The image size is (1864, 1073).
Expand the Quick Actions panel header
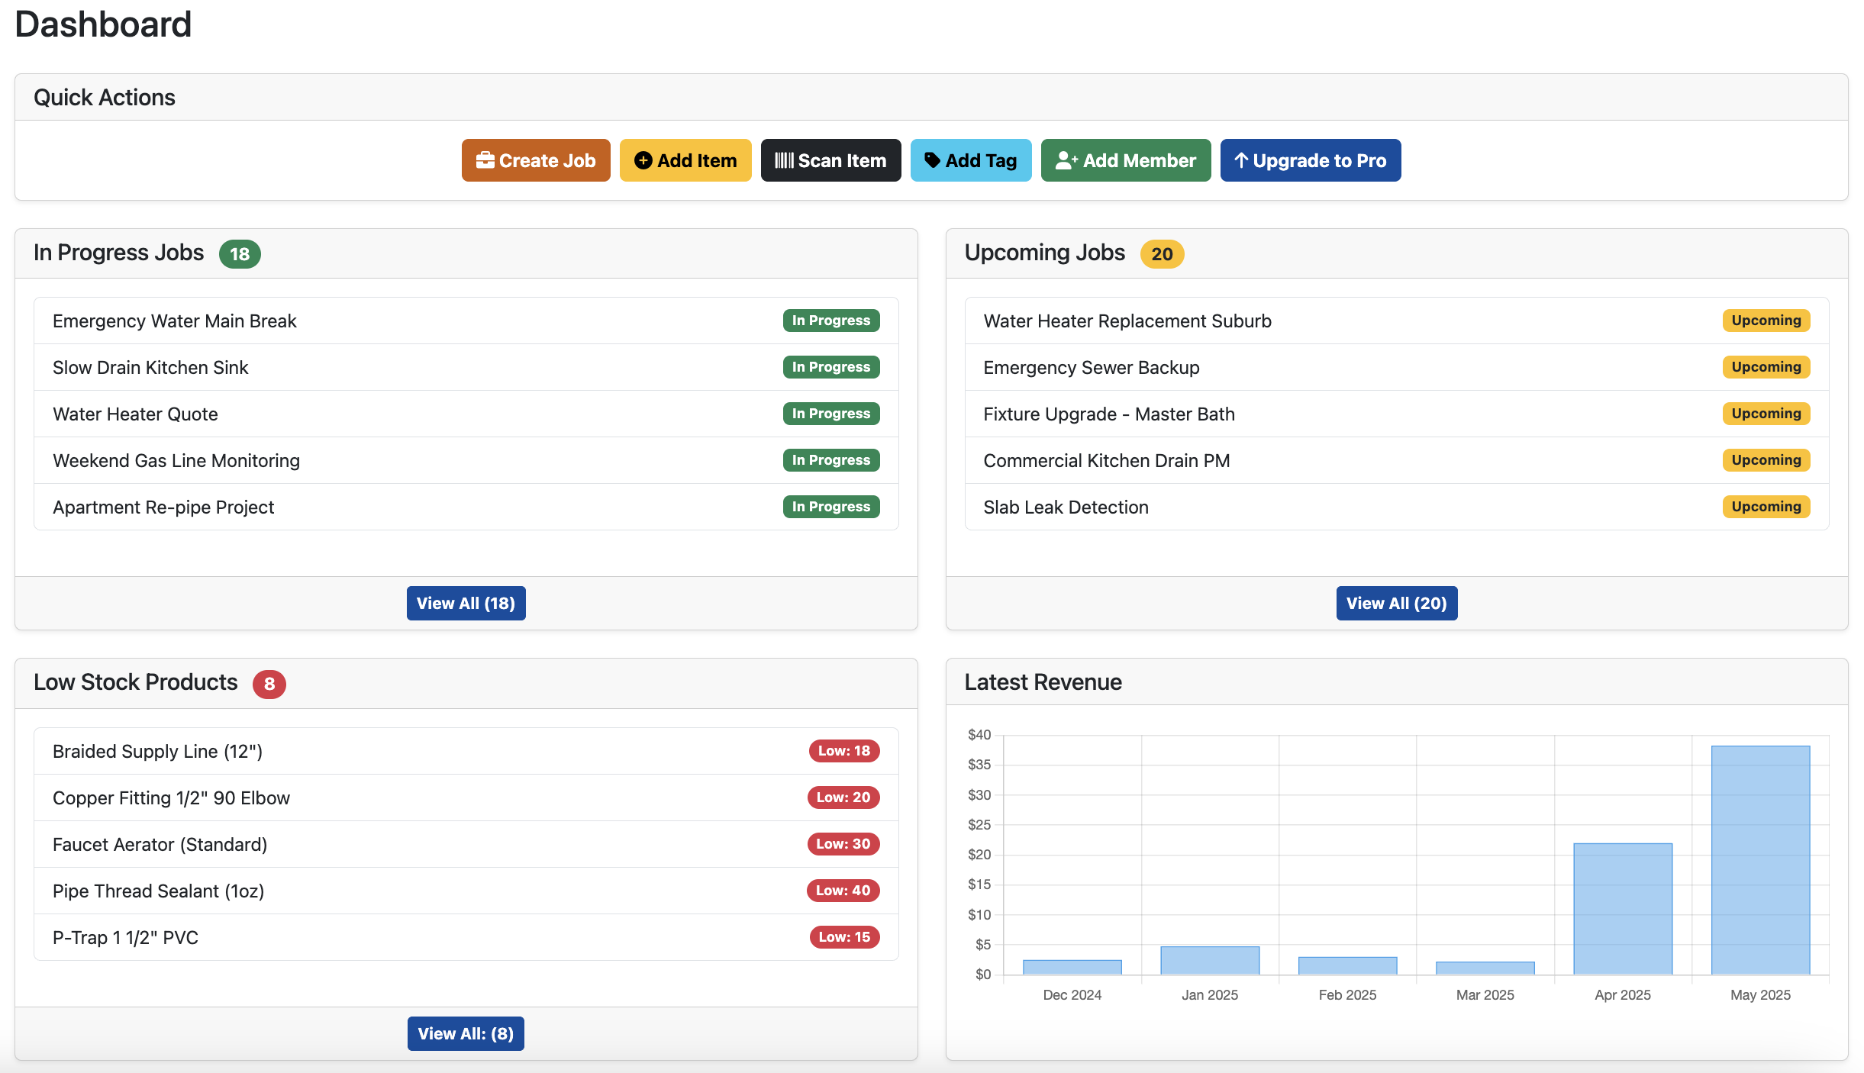pos(104,97)
